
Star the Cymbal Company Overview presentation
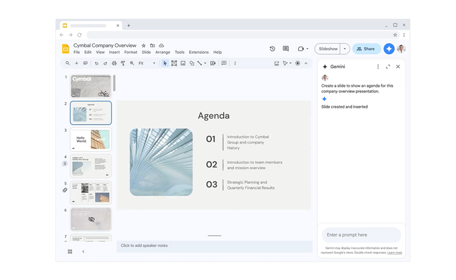144,46
